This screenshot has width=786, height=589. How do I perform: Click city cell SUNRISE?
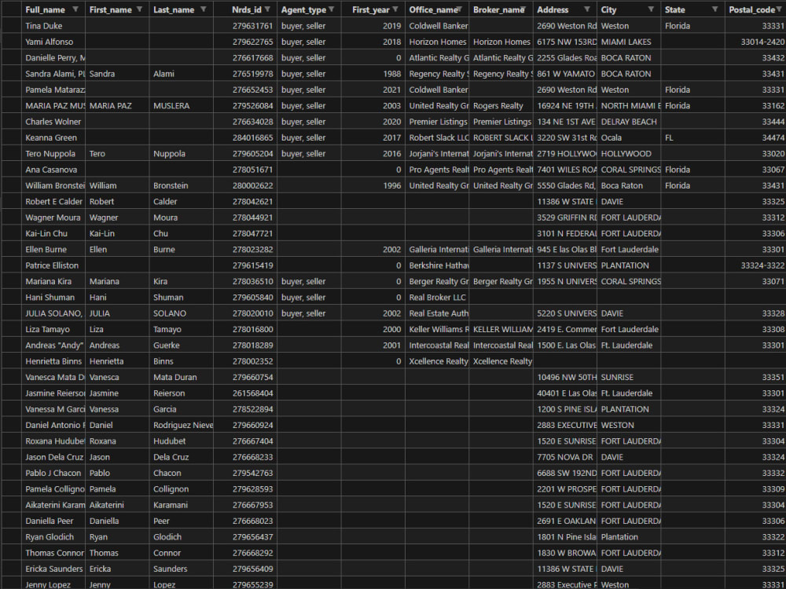point(629,377)
